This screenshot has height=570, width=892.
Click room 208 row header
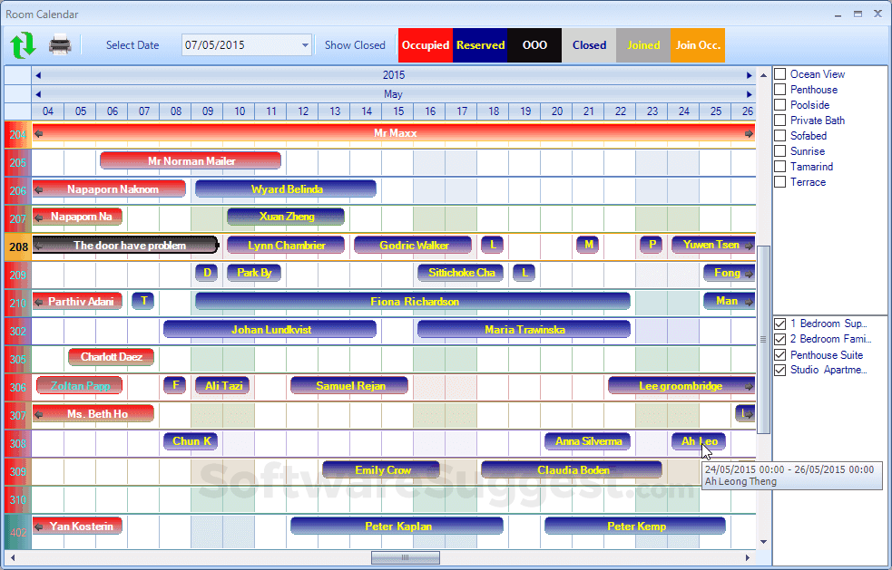[x=18, y=246]
